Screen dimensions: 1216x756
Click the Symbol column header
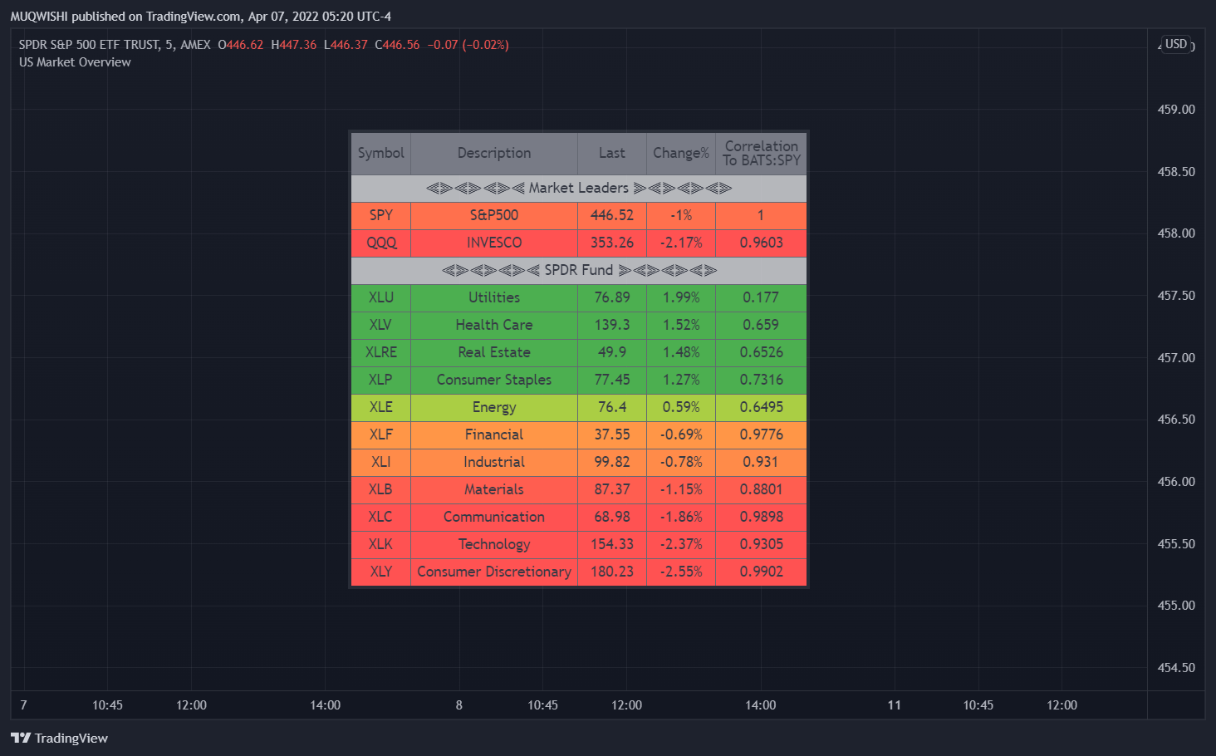coord(381,153)
